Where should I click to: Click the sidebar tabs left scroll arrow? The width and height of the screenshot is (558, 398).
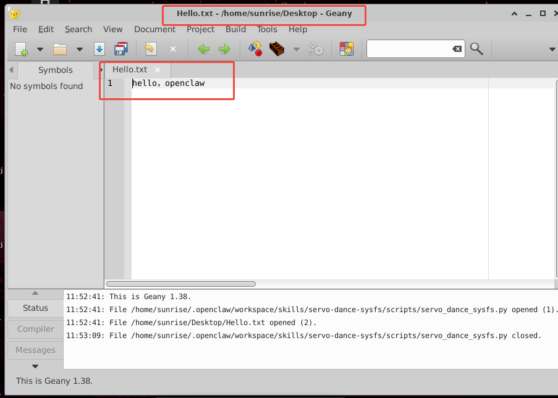[x=11, y=70]
